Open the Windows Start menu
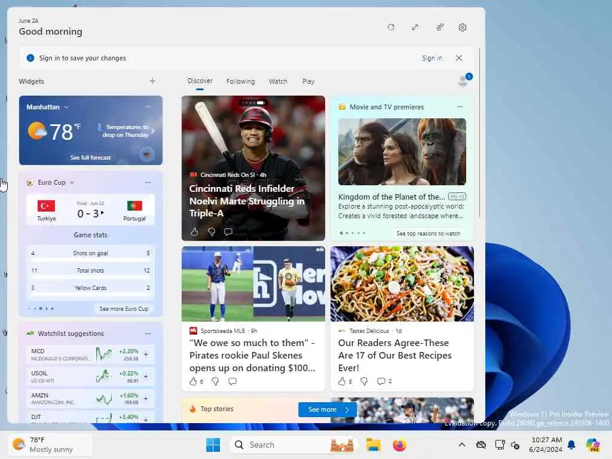This screenshot has height=459, width=612. [213, 445]
